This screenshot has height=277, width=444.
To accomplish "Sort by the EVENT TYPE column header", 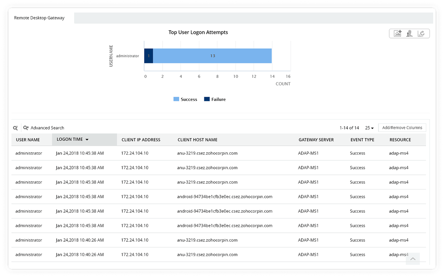I will point(362,140).
